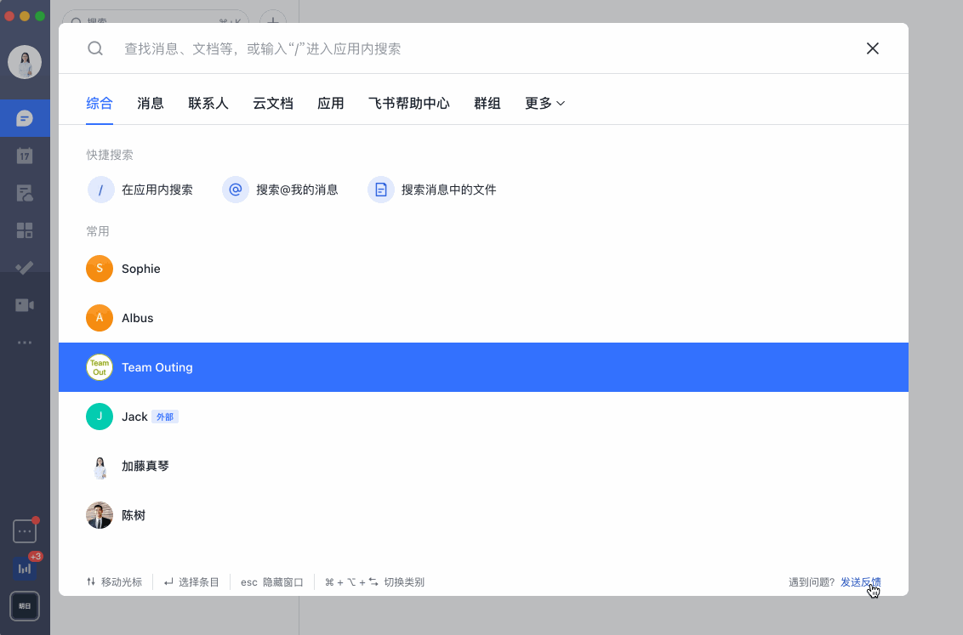
Task: Switch to the 综合 tab
Action: tap(100, 103)
